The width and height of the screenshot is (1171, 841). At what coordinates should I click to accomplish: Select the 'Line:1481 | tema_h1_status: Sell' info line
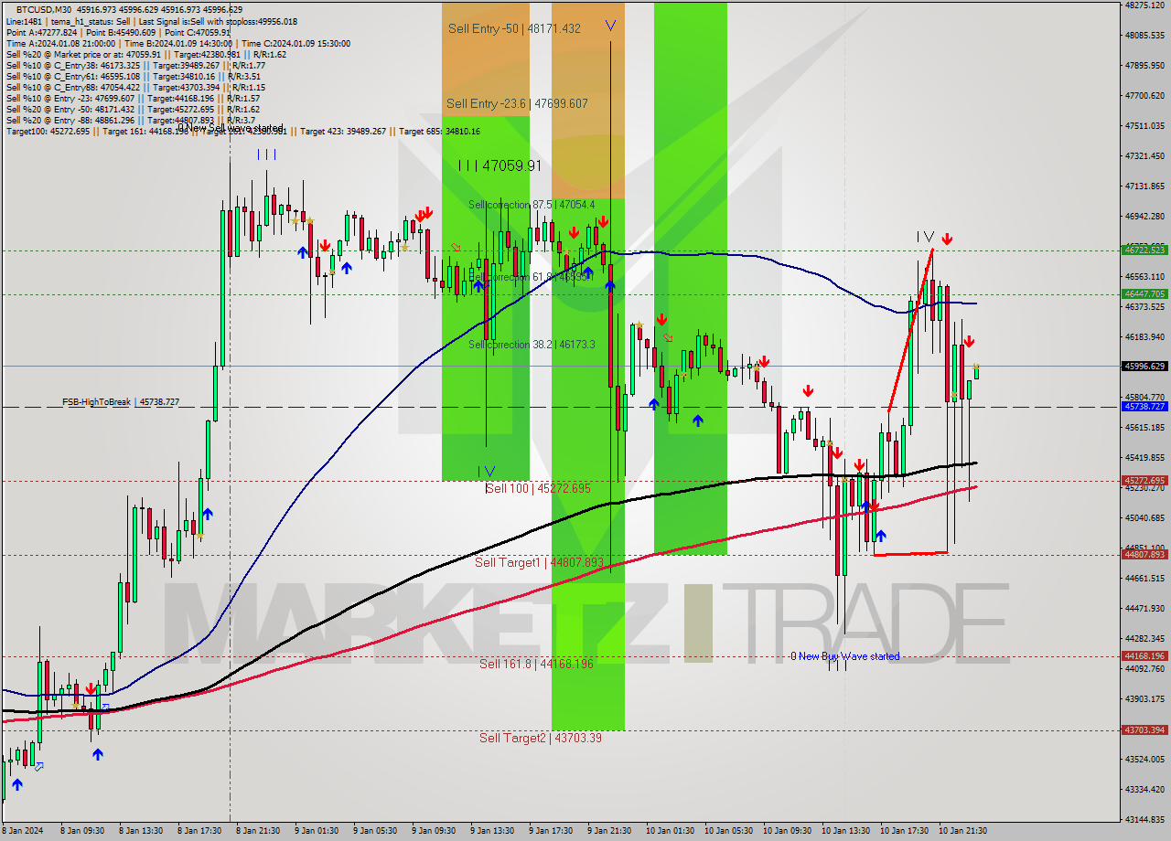tap(150, 20)
